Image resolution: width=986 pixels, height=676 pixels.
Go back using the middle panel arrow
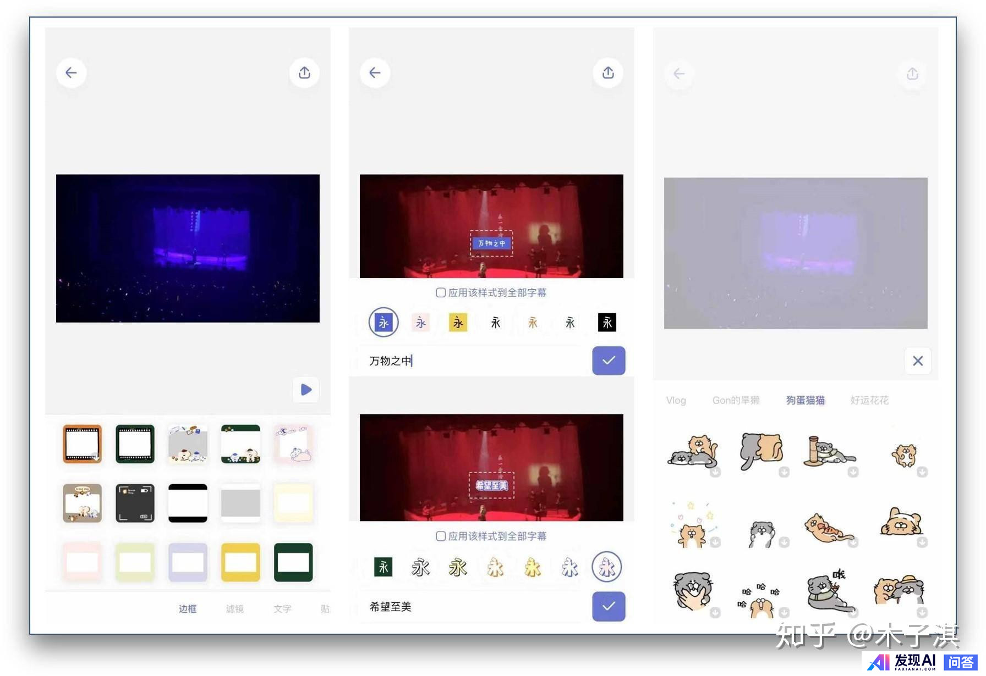(375, 73)
